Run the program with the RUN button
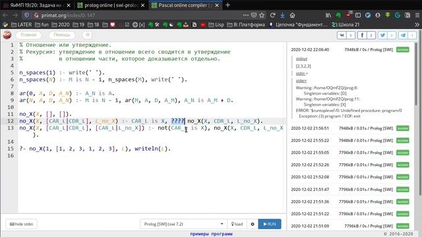The width and height of the screenshot is (422, 237). point(270,224)
